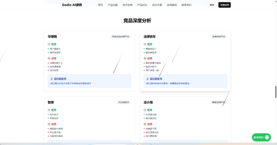Click the red cross icon beside 智律 劣势
Viewport: 277px width, 145px height.
point(49,124)
